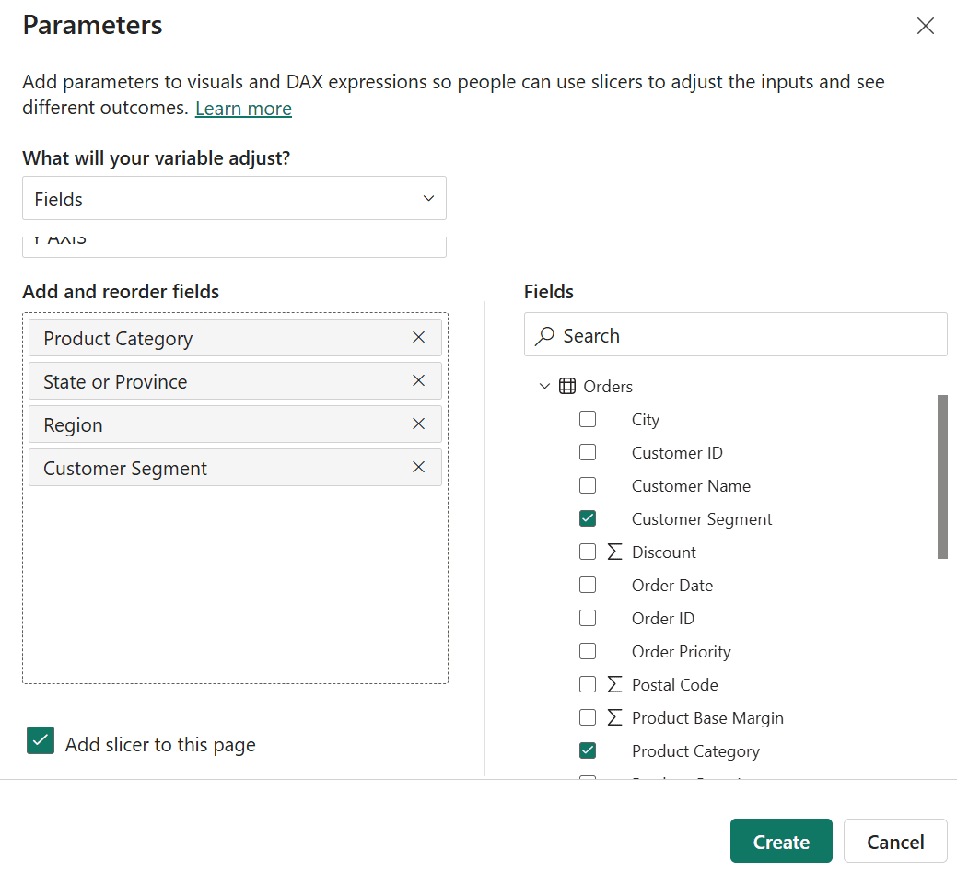Check the City field checkbox

[x=588, y=420]
